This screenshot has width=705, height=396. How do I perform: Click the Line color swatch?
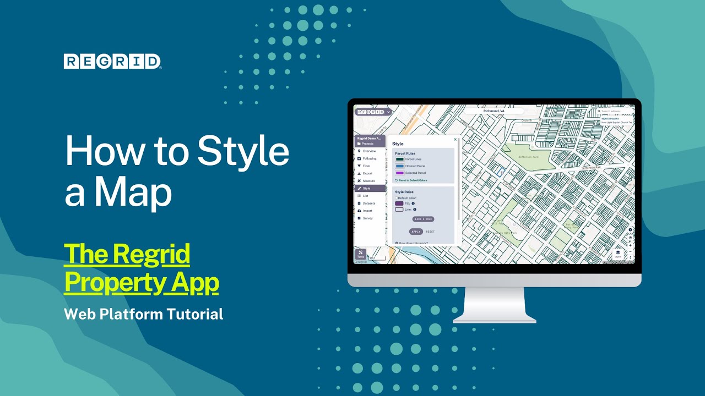[x=399, y=210]
